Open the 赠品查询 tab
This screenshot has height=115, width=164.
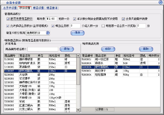[x=52, y=8]
